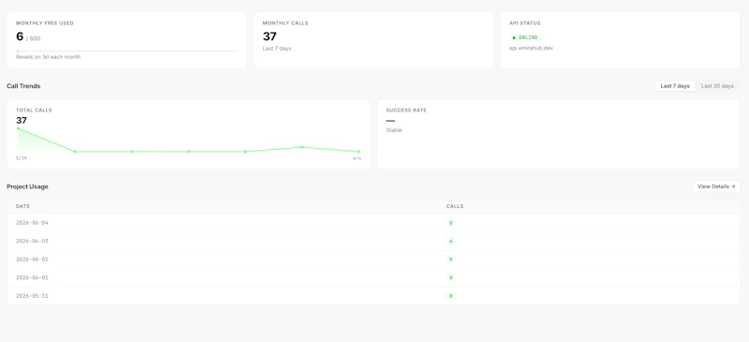Select the 2026-06-01 date row

pos(374,277)
